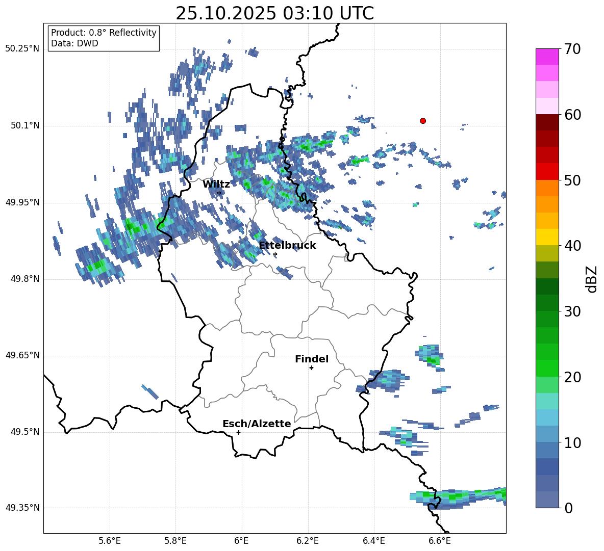
Task: Click the 5.8°E longitude label
Action: coord(175,541)
